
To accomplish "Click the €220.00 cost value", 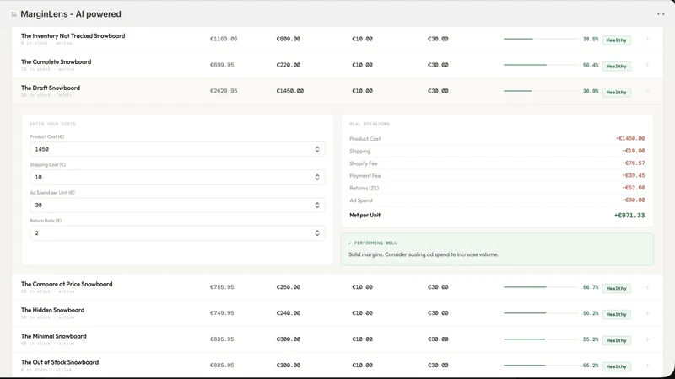I will [x=289, y=65].
